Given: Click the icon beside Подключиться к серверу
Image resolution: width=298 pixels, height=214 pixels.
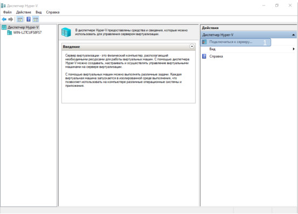Looking at the screenshot, I should click(x=204, y=42).
